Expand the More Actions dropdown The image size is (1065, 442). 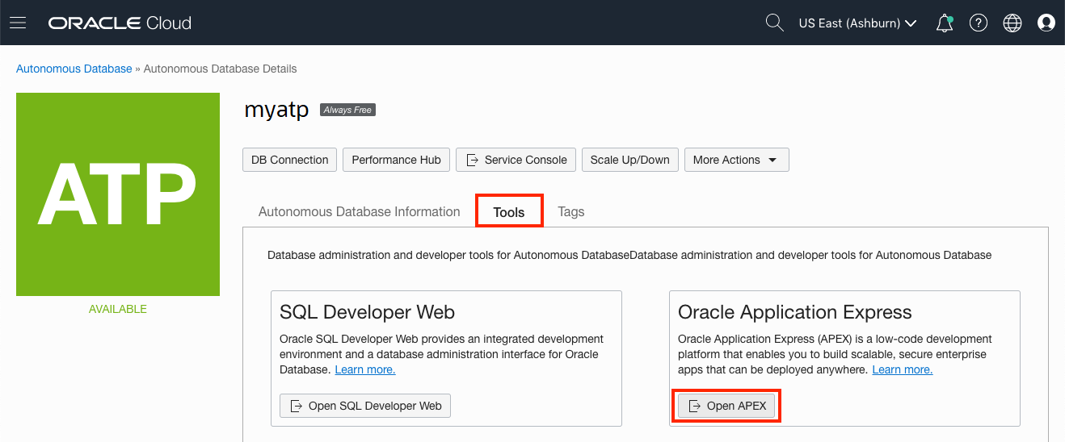tap(736, 160)
